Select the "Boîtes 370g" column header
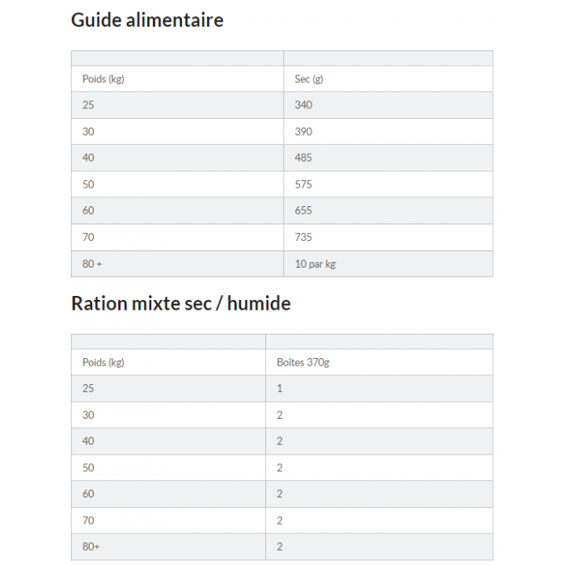Screen dimensions: 566x566 point(302,362)
